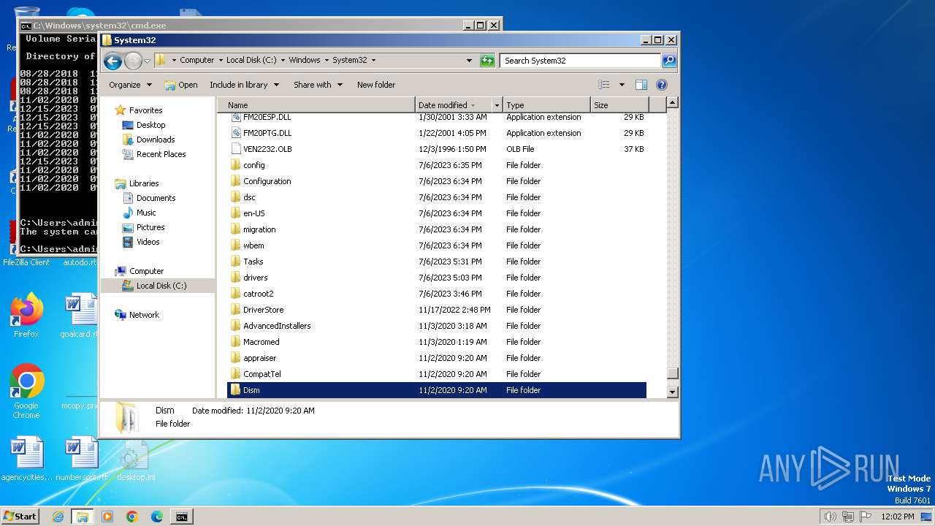Open Google Chrome desktop shortcut
Image resolution: width=935 pixels, height=526 pixels.
26,392
